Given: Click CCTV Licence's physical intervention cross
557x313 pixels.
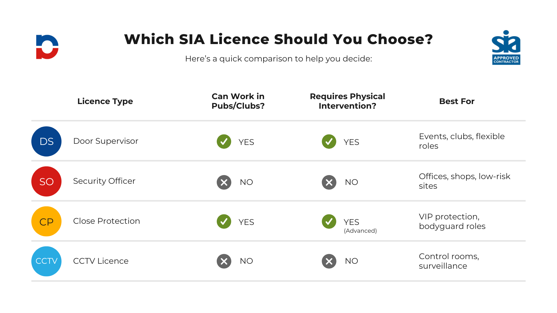Looking at the screenshot, I should point(329,261).
